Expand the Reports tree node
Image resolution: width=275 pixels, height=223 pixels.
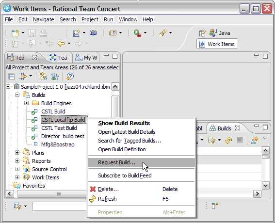pos(17,161)
